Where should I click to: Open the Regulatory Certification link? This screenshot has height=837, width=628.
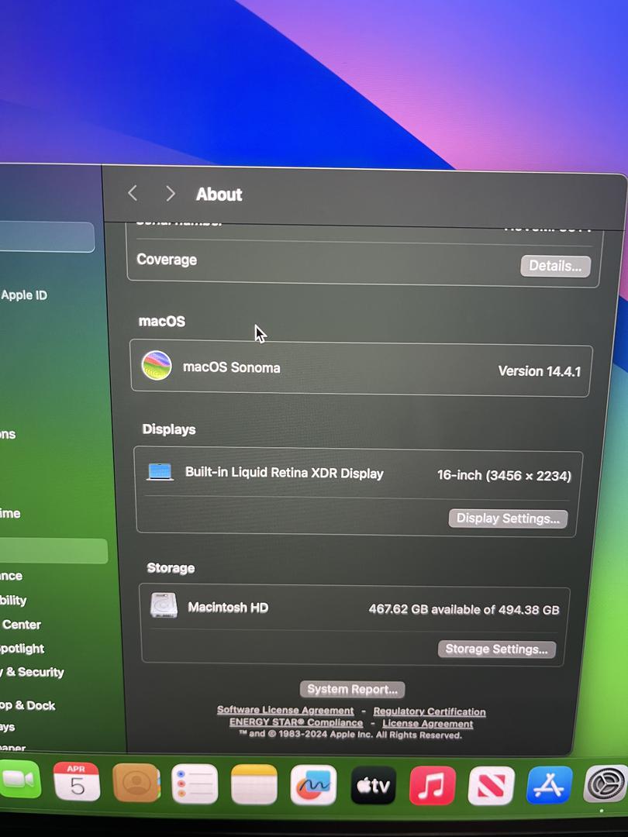pyautogui.click(x=430, y=711)
